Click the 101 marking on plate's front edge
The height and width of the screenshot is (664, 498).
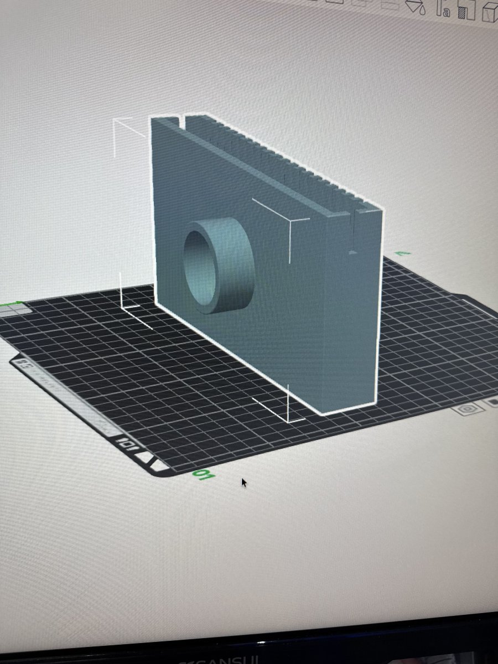click(126, 443)
